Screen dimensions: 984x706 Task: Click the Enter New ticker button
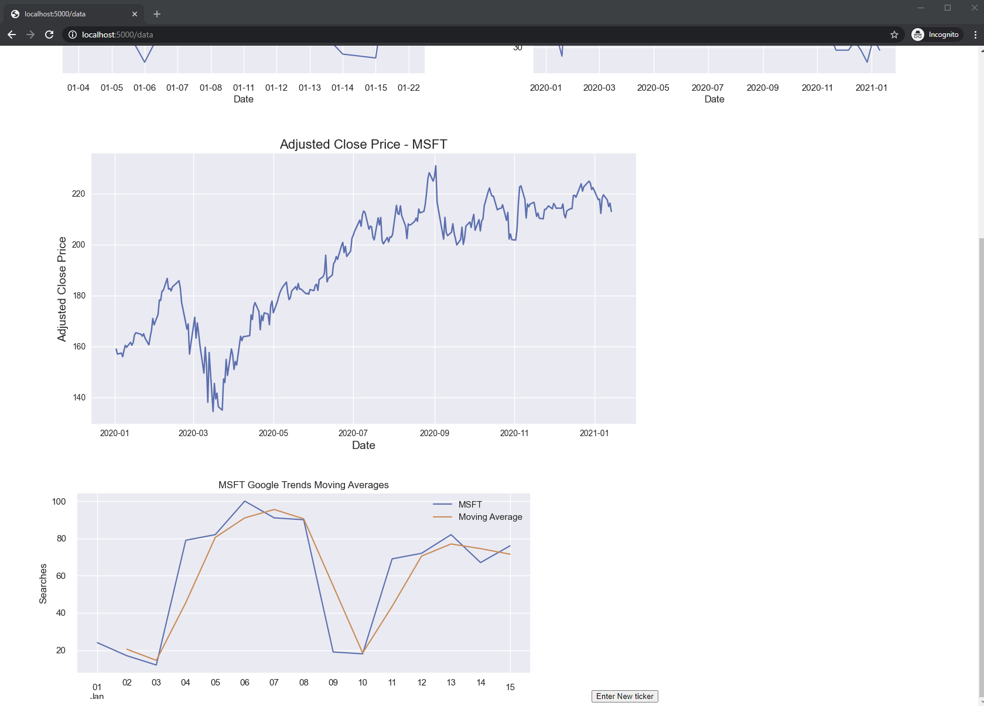625,696
